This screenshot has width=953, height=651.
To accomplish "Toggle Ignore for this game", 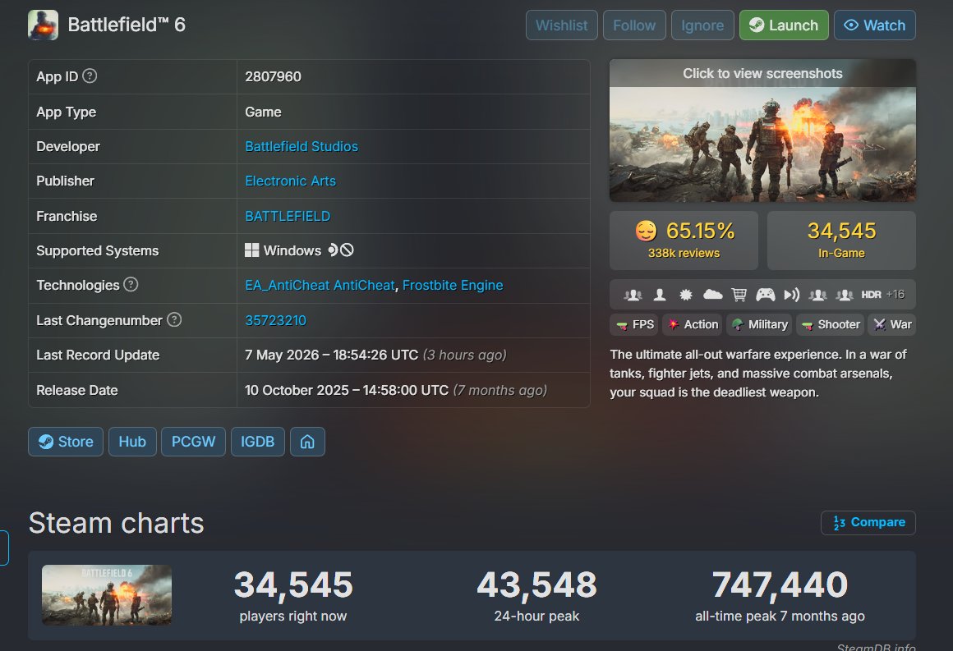I will pos(702,25).
